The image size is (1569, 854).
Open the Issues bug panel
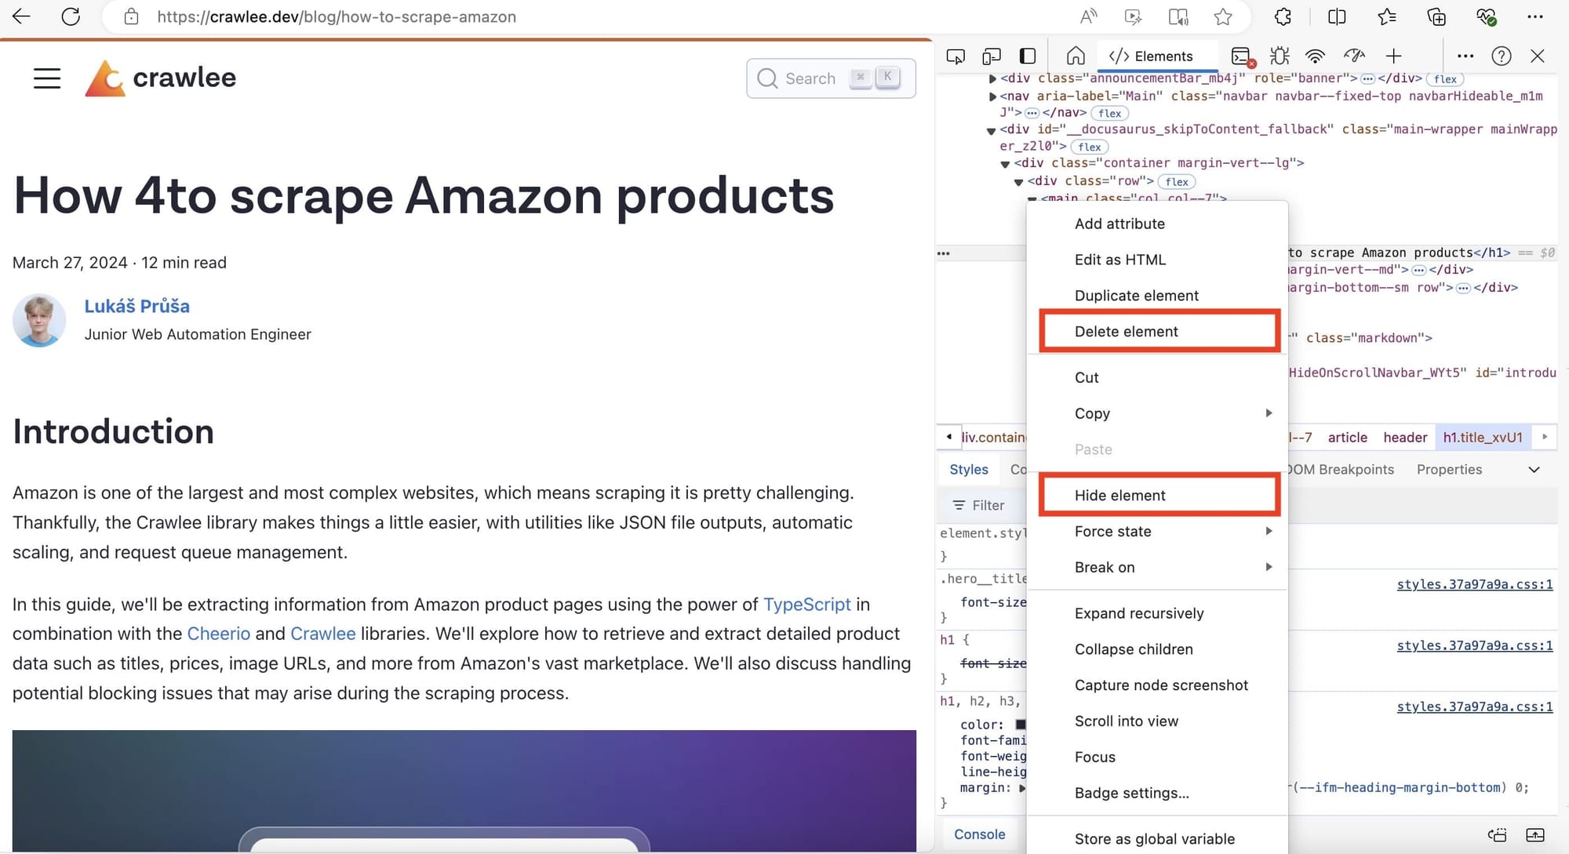[1280, 56]
